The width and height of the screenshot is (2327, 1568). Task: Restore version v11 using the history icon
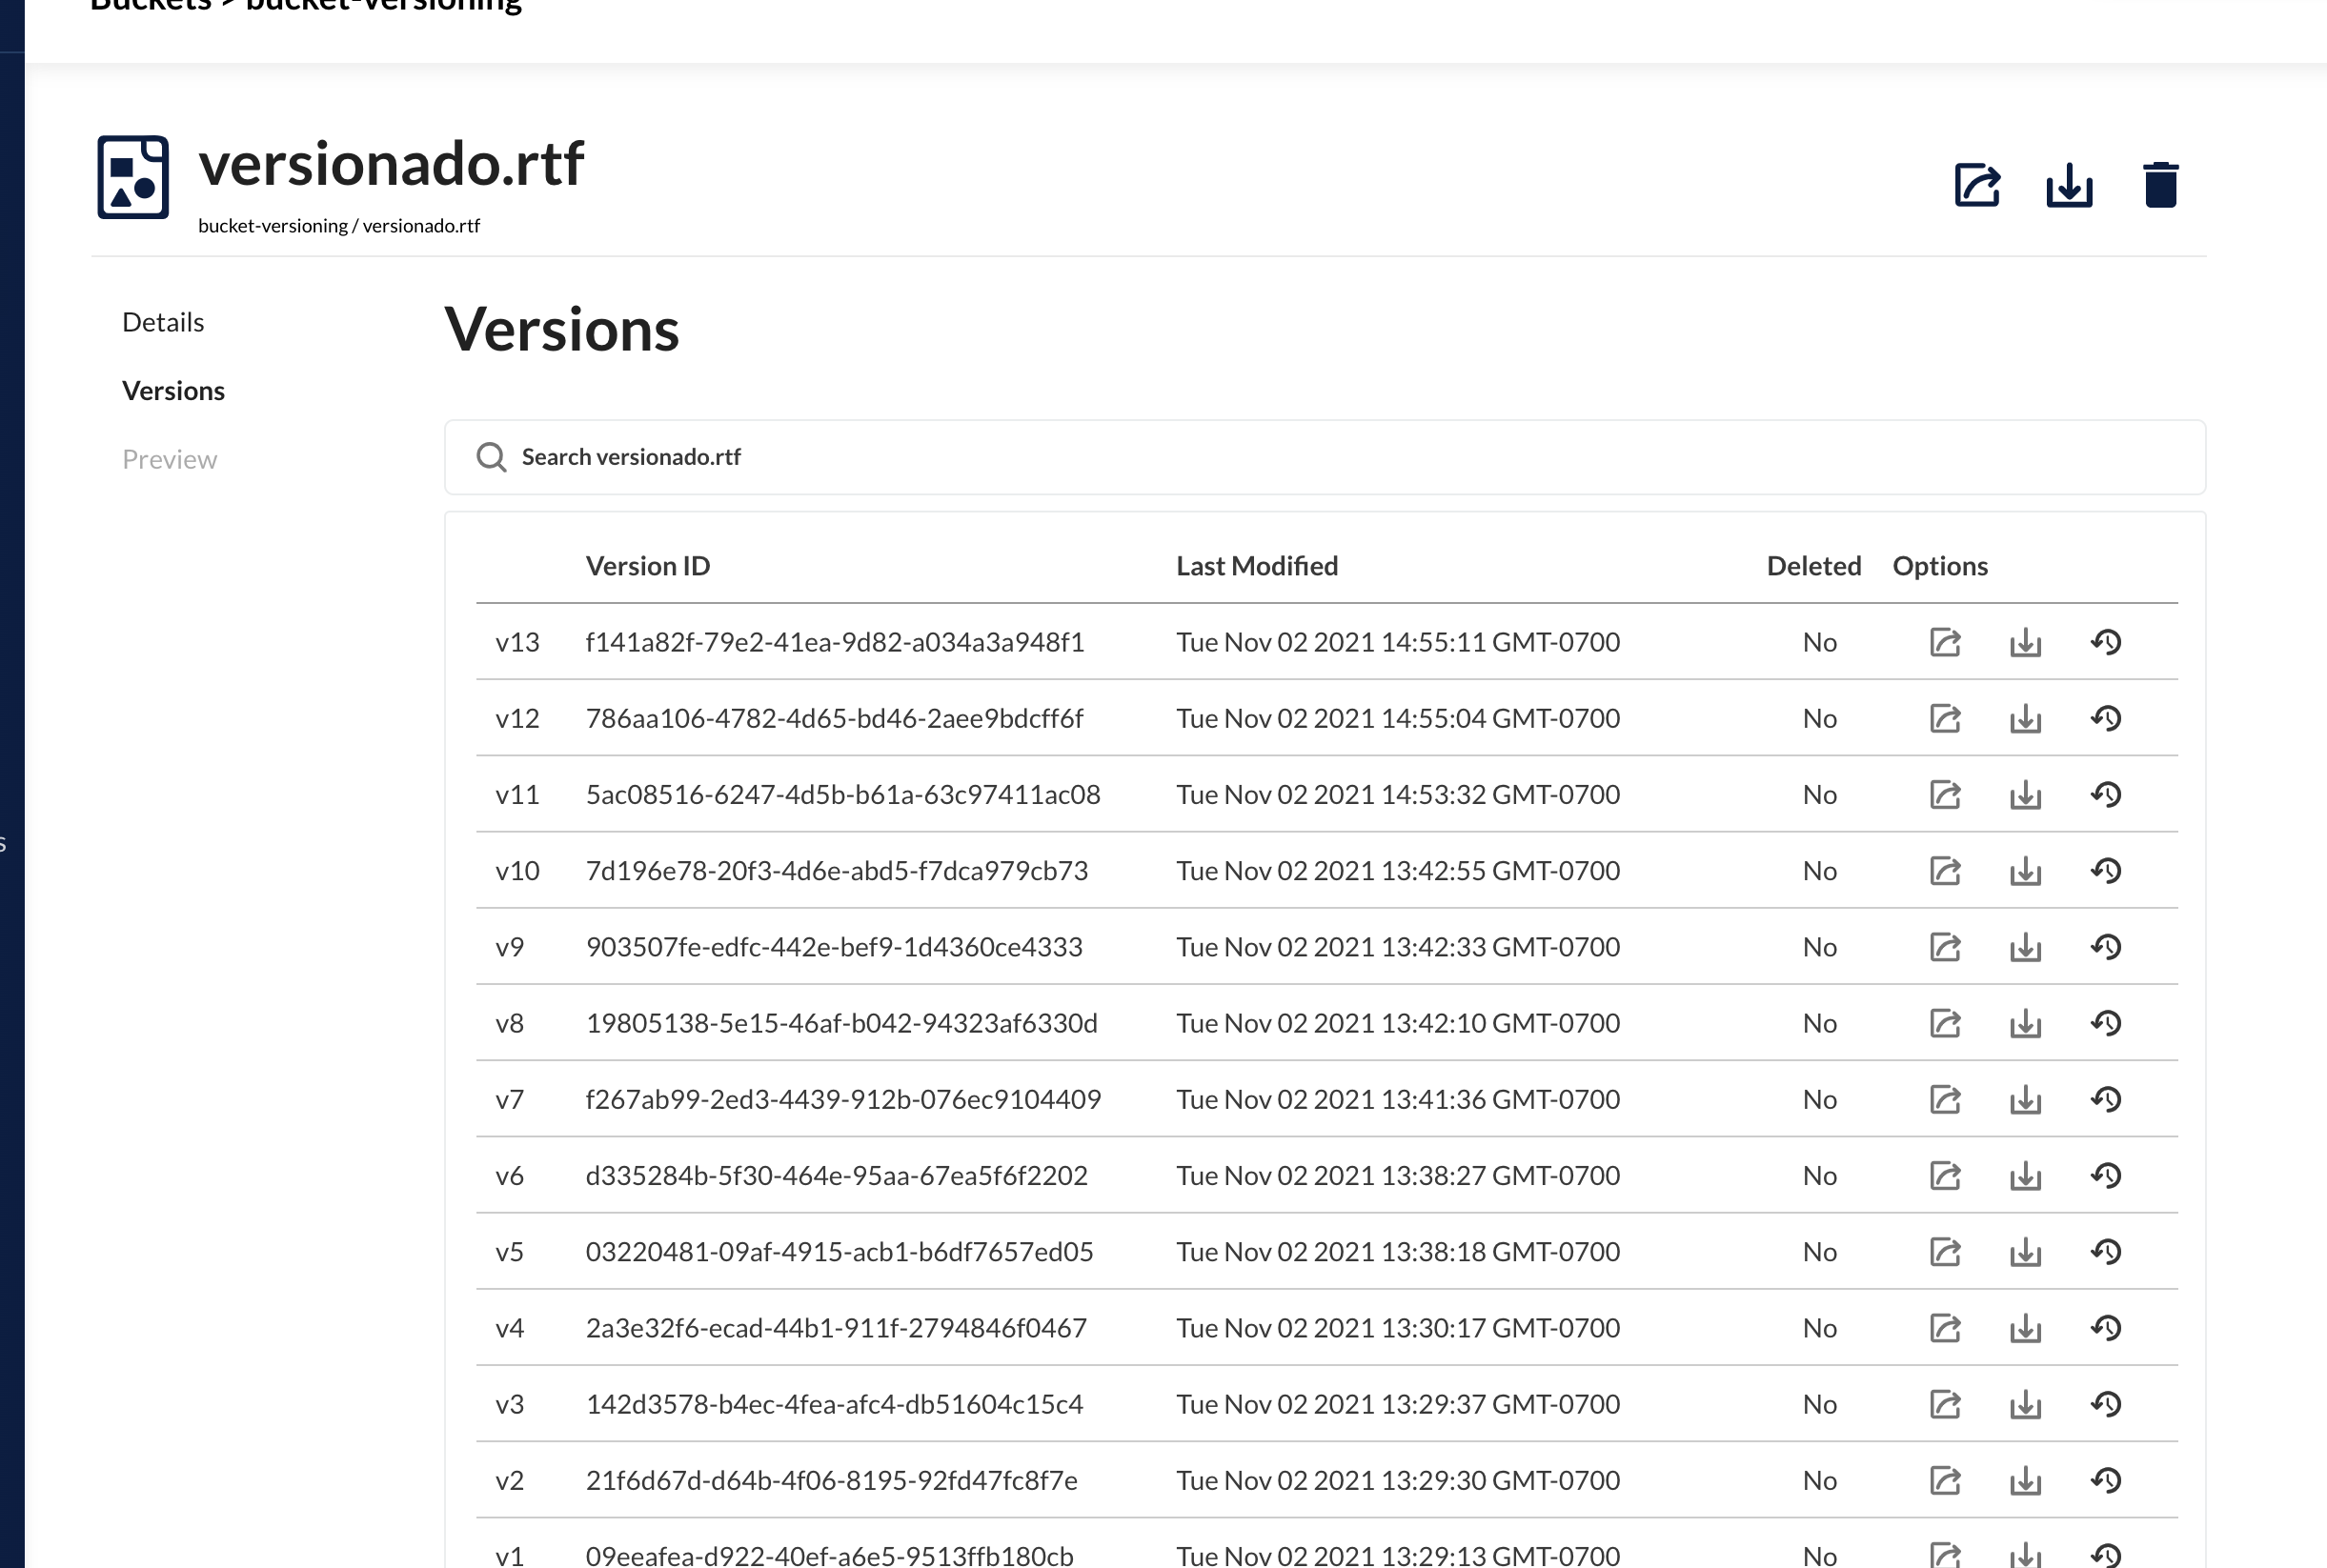(x=2106, y=794)
